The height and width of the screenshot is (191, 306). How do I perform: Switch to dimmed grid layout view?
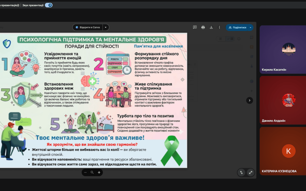point(230,39)
